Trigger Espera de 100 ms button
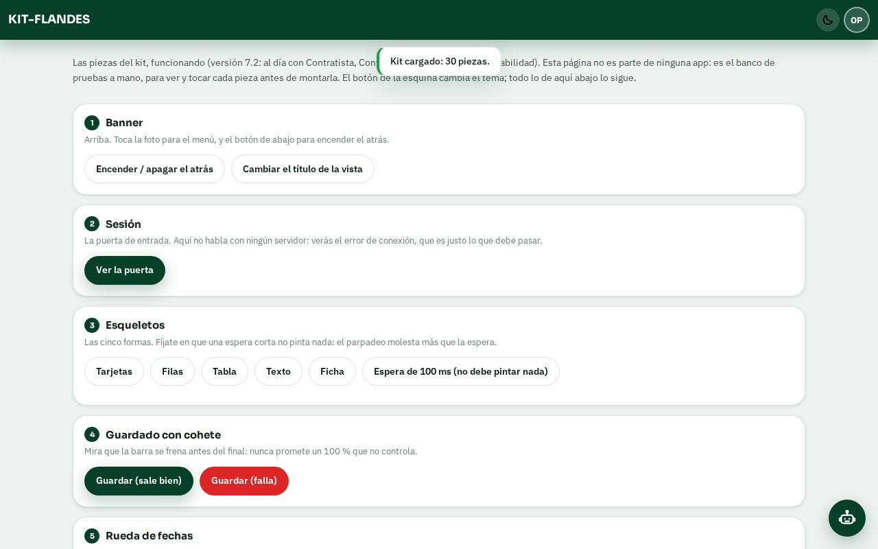 [x=461, y=371]
